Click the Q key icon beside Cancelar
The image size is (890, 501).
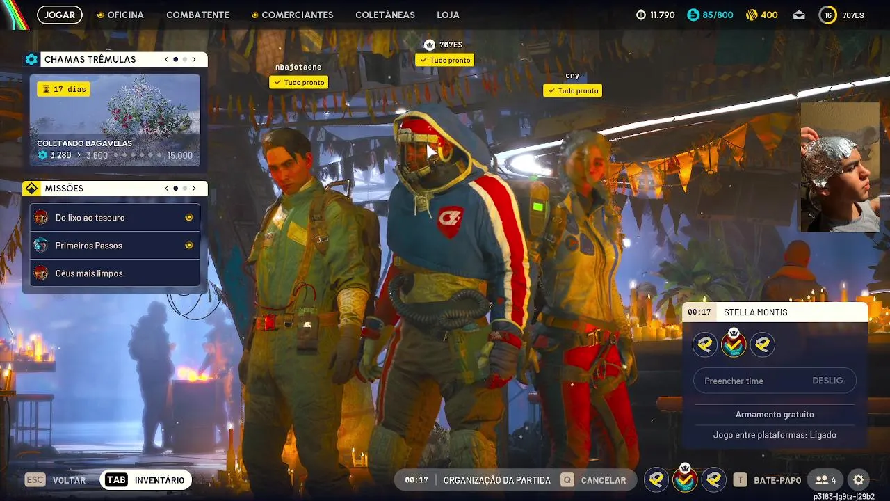pyautogui.click(x=567, y=479)
